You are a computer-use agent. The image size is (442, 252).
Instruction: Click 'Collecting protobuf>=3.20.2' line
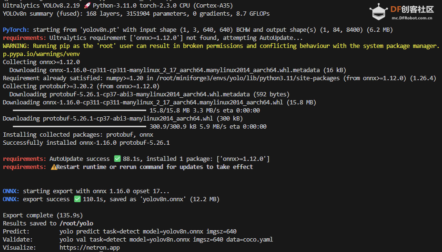click(81, 86)
